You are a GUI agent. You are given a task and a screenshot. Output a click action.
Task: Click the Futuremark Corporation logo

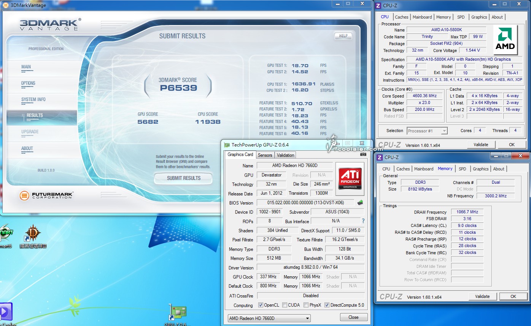pos(46,195)
